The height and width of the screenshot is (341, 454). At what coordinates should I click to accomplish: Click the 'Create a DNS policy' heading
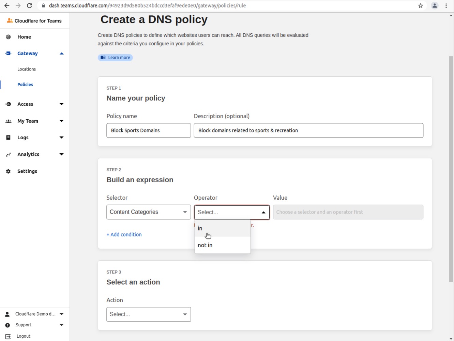154,19
